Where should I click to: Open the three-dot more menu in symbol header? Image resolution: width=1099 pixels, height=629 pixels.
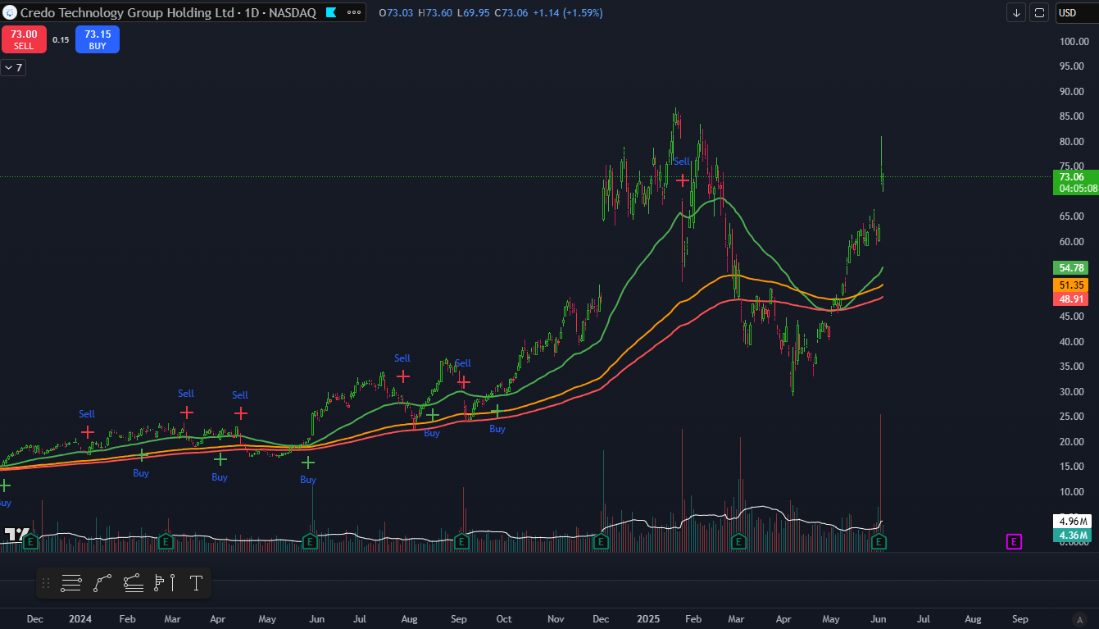(354, 12)
